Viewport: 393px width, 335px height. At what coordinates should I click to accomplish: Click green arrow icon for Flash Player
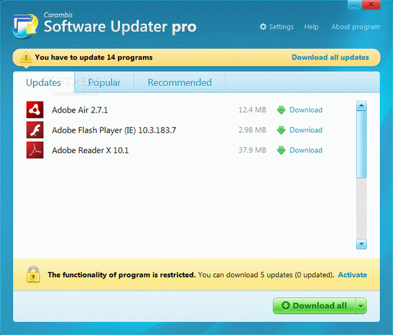click(281, 130)
